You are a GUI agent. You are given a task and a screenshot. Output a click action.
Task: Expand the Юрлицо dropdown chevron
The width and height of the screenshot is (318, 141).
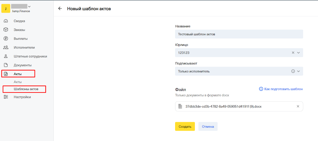(x=298, y=53)
